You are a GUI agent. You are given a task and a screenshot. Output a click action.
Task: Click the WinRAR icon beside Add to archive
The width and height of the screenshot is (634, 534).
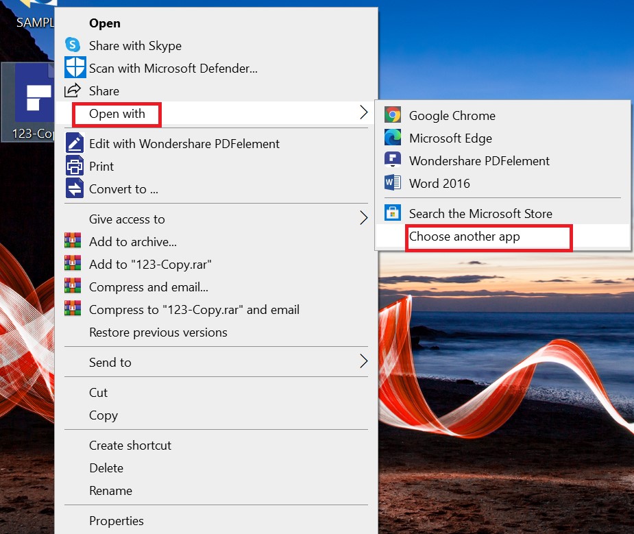[x=73, y=241]
